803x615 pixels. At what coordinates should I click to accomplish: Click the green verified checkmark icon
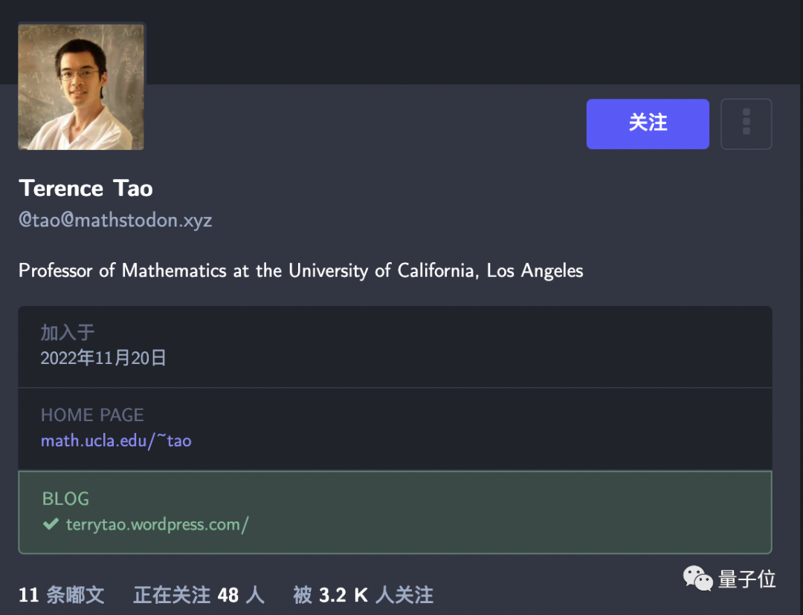tap(51, 524)
